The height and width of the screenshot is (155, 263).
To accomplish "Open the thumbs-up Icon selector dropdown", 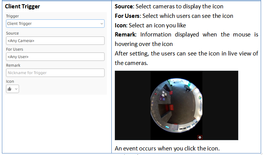I will coord(13,89).
